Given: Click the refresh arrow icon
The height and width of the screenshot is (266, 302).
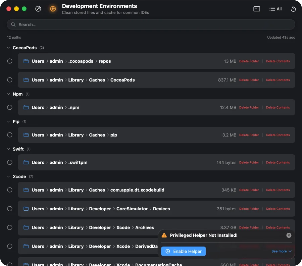Looking at the screenshot, I should 293,9.
